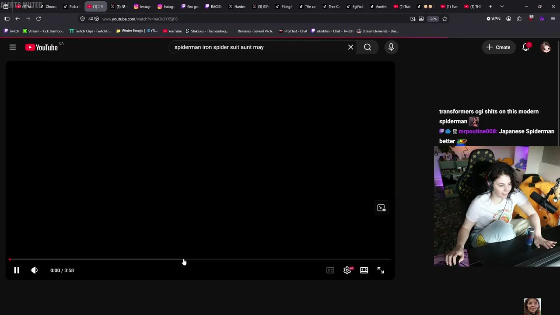The width and height of the screenshot is (560, 315).
Task: Reload the current page
Action: click(38, 19)
